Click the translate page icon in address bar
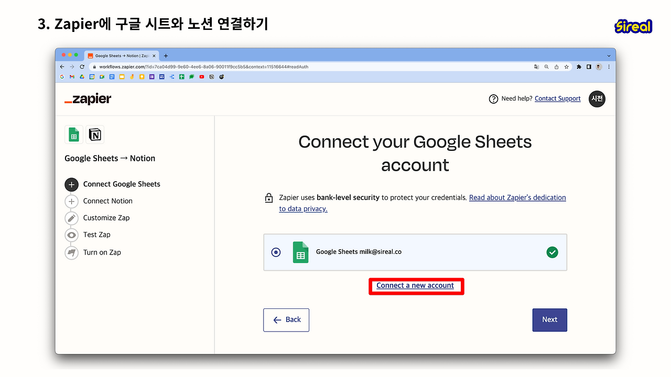The image size is (671, 377). pyautogui.click(x=536, y=67)
